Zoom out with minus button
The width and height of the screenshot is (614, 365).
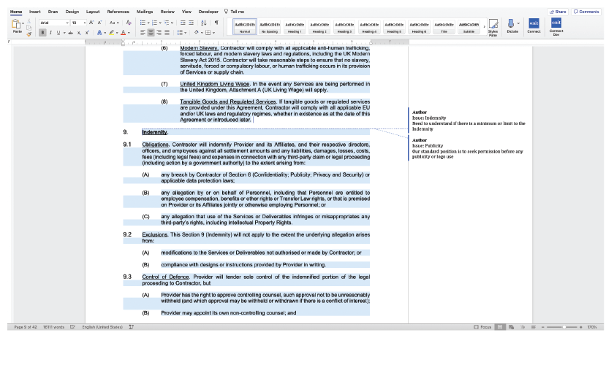542,327
